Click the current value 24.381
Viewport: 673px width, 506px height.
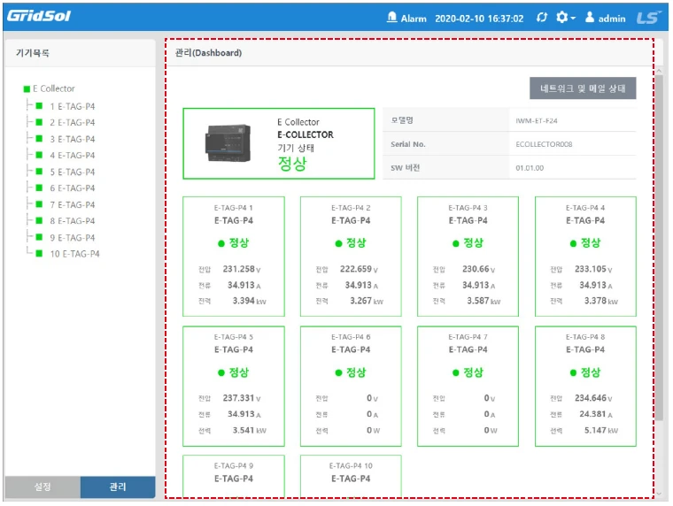(x=592, y=414)
